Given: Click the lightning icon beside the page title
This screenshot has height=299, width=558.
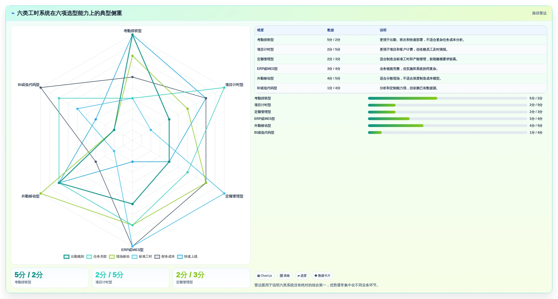Looking at the screenshot, I should [x=13, y=13].
